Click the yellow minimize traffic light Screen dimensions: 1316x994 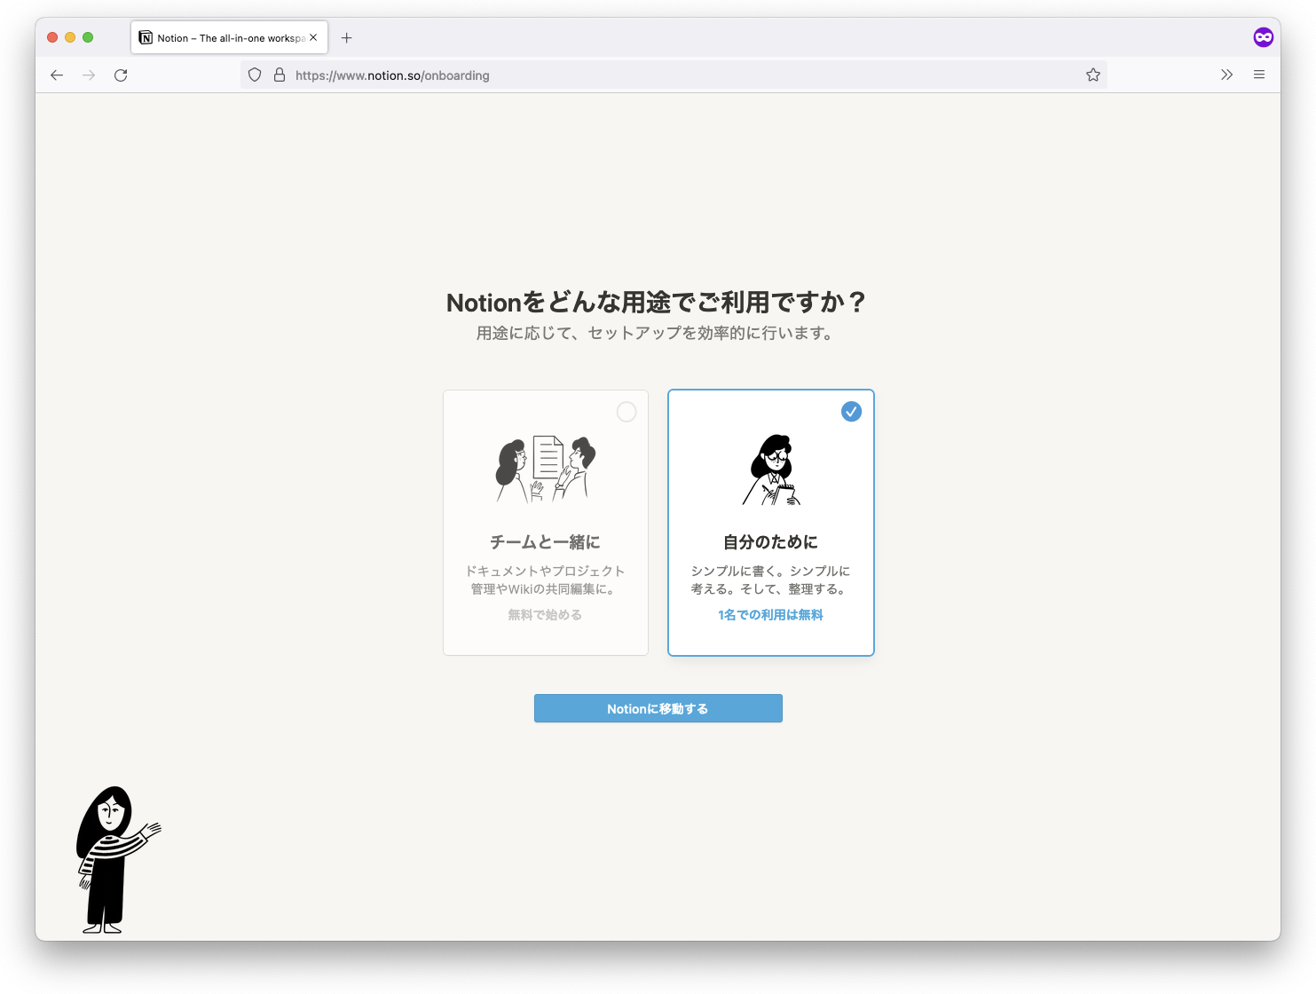(69, 37)
